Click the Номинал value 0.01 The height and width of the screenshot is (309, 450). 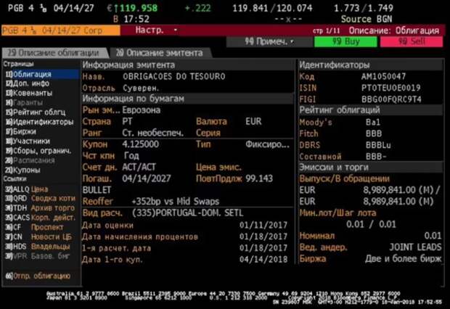pos(433,236)
